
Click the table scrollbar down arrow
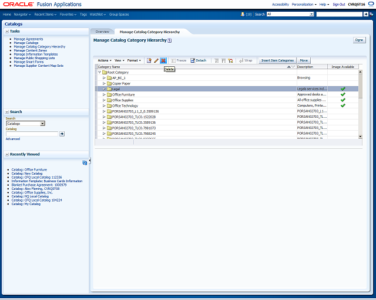tap(360, 137)
